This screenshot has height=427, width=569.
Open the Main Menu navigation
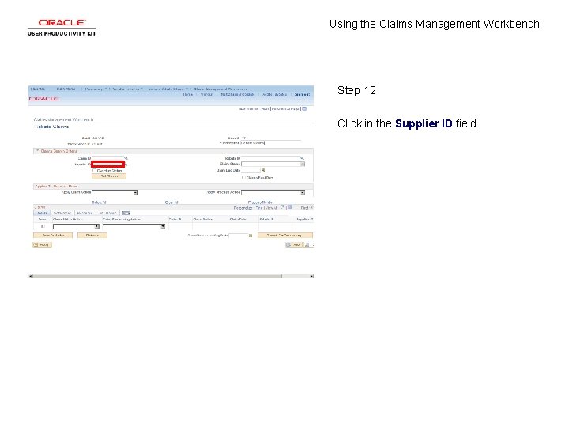click(66, 89)
